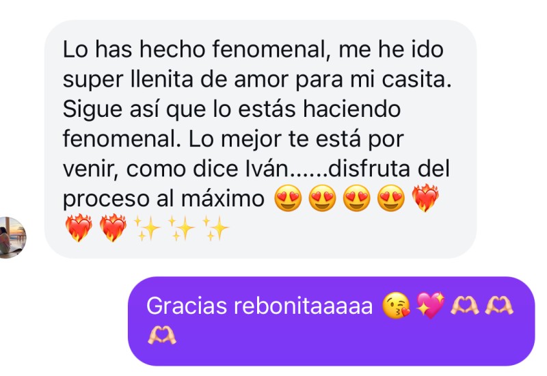Click the sparkling pink heart emoji

click(x=431, y=305)
